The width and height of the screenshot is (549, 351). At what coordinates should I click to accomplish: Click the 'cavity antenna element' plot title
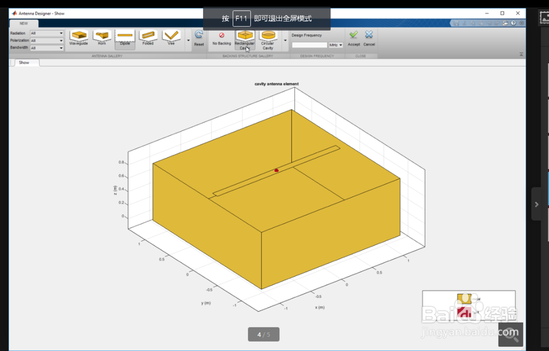[x=277, y=84]
